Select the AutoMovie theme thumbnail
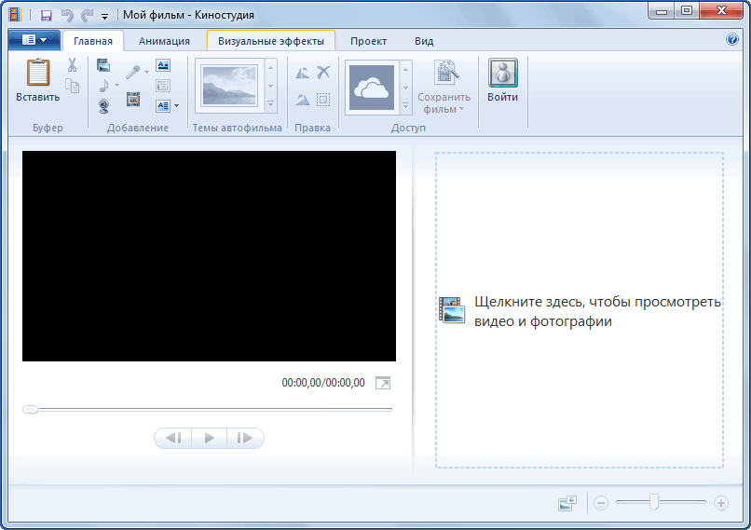The width and height of the screenshot is (751, 530). coord(229,86)
